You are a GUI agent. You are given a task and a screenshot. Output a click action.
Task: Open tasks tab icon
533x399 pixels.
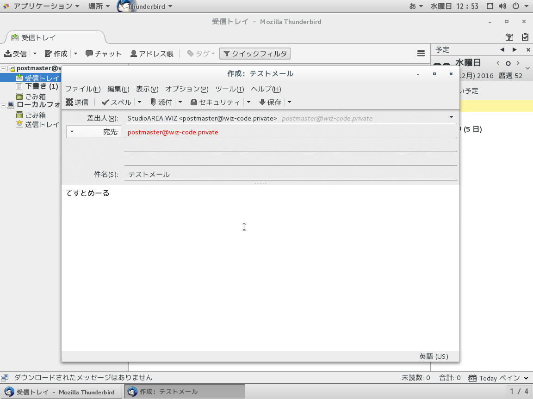[525, 37]
